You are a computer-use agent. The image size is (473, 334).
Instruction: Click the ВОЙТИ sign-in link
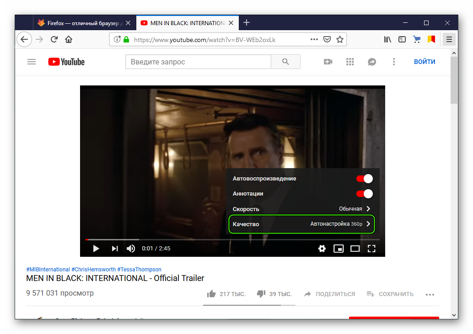pyautogui.click(x=425, y=62)
